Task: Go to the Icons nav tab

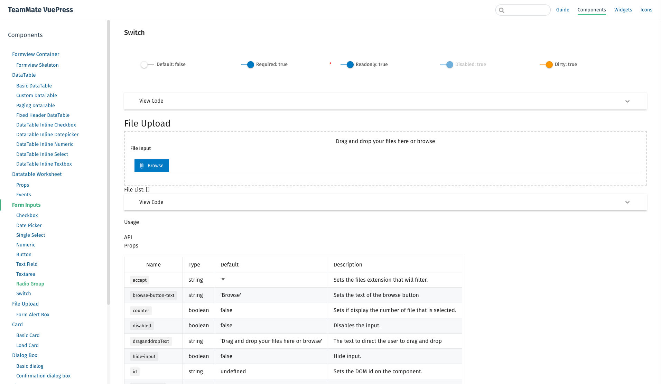Action: [x=646, y=10]
